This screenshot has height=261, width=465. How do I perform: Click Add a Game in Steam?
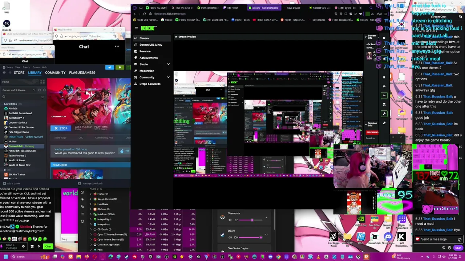pos(11,183)
